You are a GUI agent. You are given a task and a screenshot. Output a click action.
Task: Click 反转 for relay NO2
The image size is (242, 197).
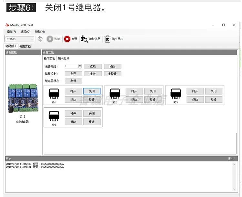[153, 99]
